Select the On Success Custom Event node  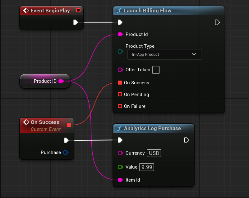click(x=45, y=122)
